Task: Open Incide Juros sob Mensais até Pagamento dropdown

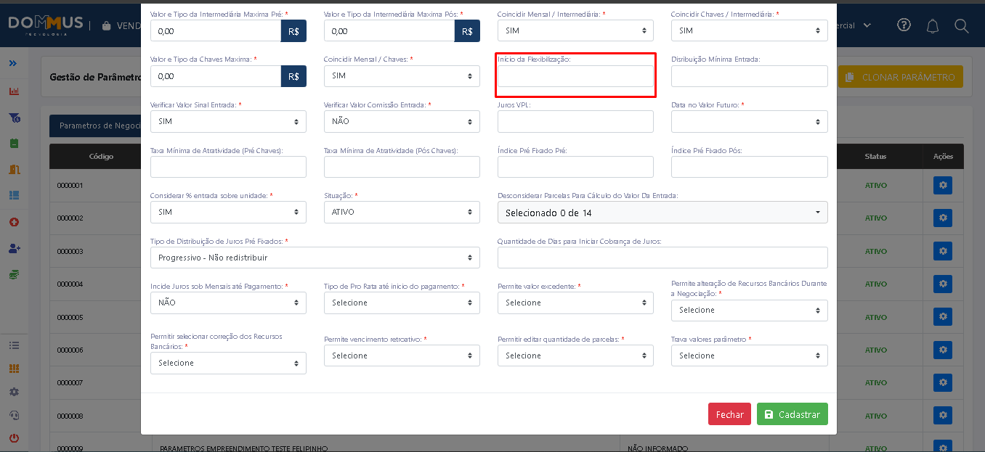Action: pos(228,303)
